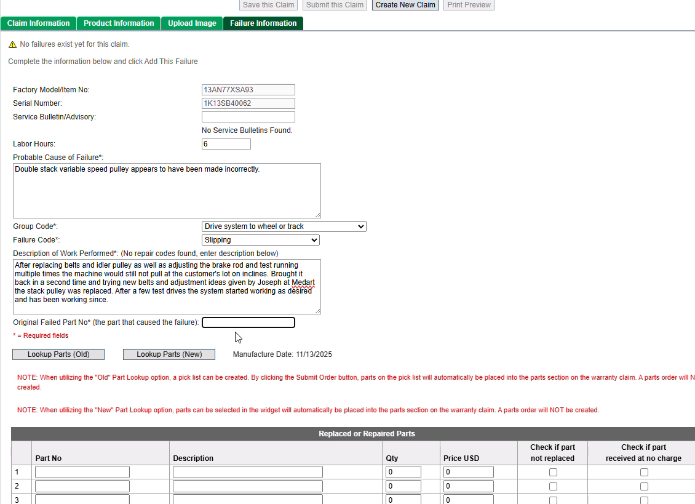The width and height of the screenshot is (695, 504).
Task: Switch to the Product Information tab
Action: (x=119, y=23)
